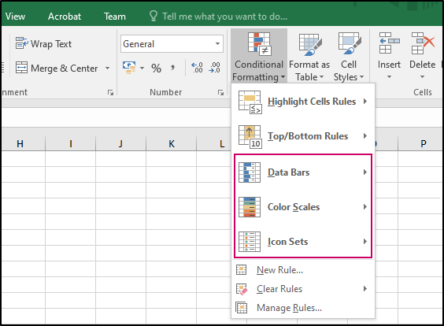Click the Conditional Formatting label
This screenshot has height=326, width=444.
pyautogui.click(x=258, y=71)
